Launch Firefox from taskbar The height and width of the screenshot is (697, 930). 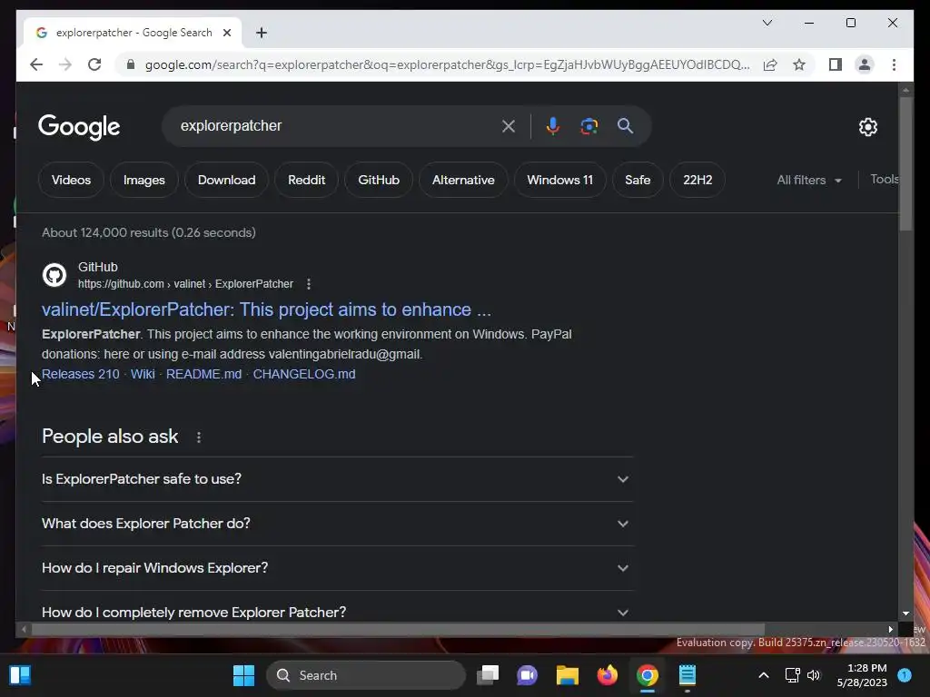point(608,675)
